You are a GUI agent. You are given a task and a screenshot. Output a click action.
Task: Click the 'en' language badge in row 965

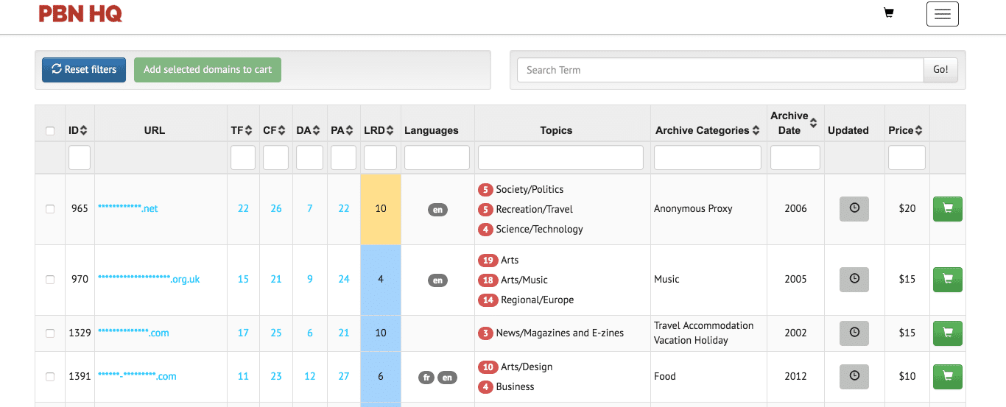(x=437, y=210)
